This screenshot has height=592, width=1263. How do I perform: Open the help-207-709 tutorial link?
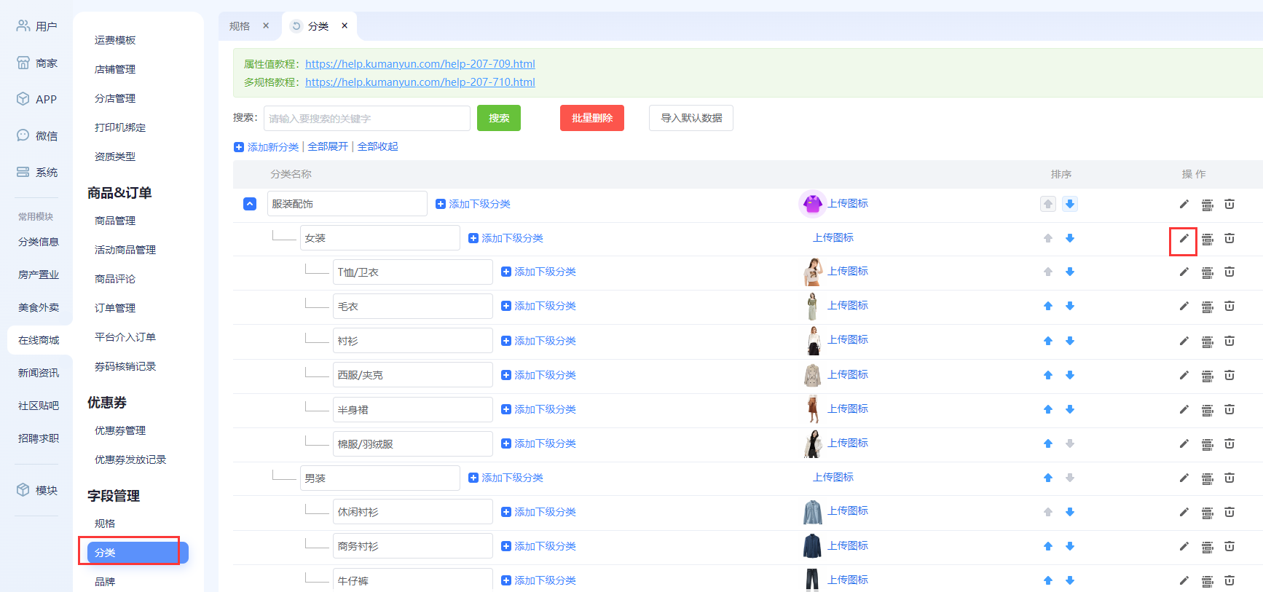(420, 64)
